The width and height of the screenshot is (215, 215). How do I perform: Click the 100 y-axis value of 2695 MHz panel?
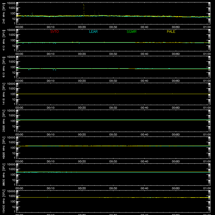click(x=13, y=121)
